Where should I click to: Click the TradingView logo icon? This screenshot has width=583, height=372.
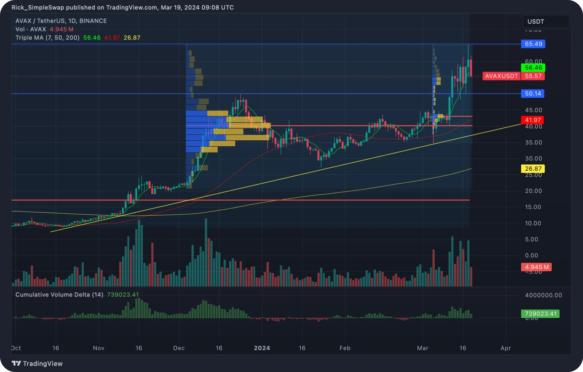point(16,363)
